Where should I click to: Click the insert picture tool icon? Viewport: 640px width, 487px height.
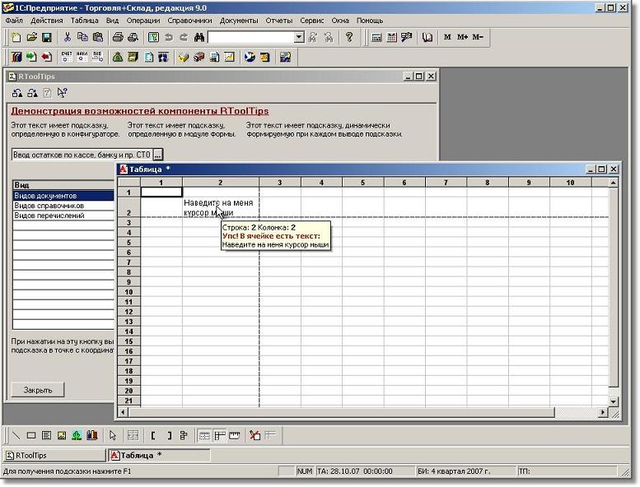pyautogui.click(x=62, y=435)
